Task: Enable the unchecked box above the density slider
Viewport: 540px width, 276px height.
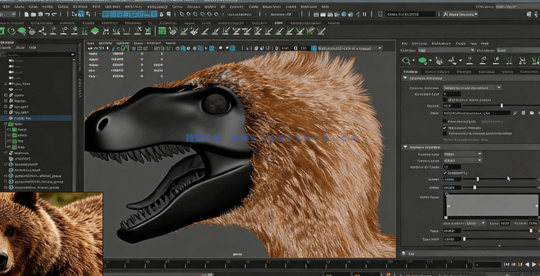Action: tap(445, 100)
